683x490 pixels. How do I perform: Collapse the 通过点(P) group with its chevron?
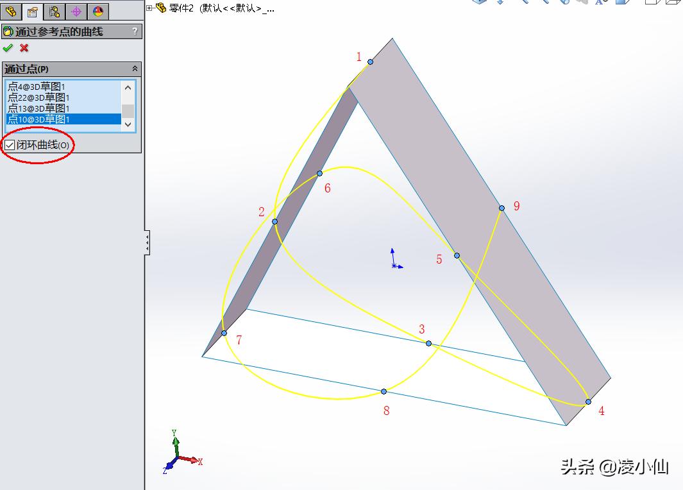coord(134,68)
